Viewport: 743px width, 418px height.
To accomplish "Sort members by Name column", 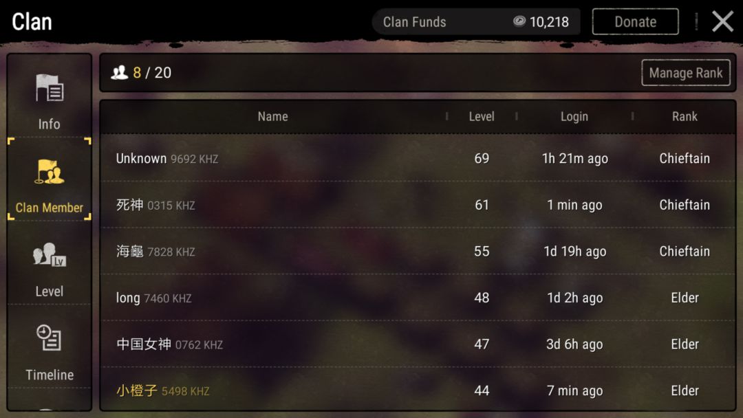I will coord(272,116).
